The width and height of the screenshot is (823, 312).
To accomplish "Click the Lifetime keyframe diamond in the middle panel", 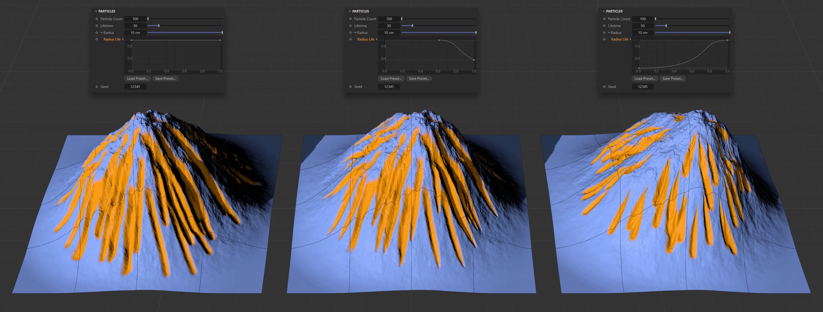I will 350,26.
